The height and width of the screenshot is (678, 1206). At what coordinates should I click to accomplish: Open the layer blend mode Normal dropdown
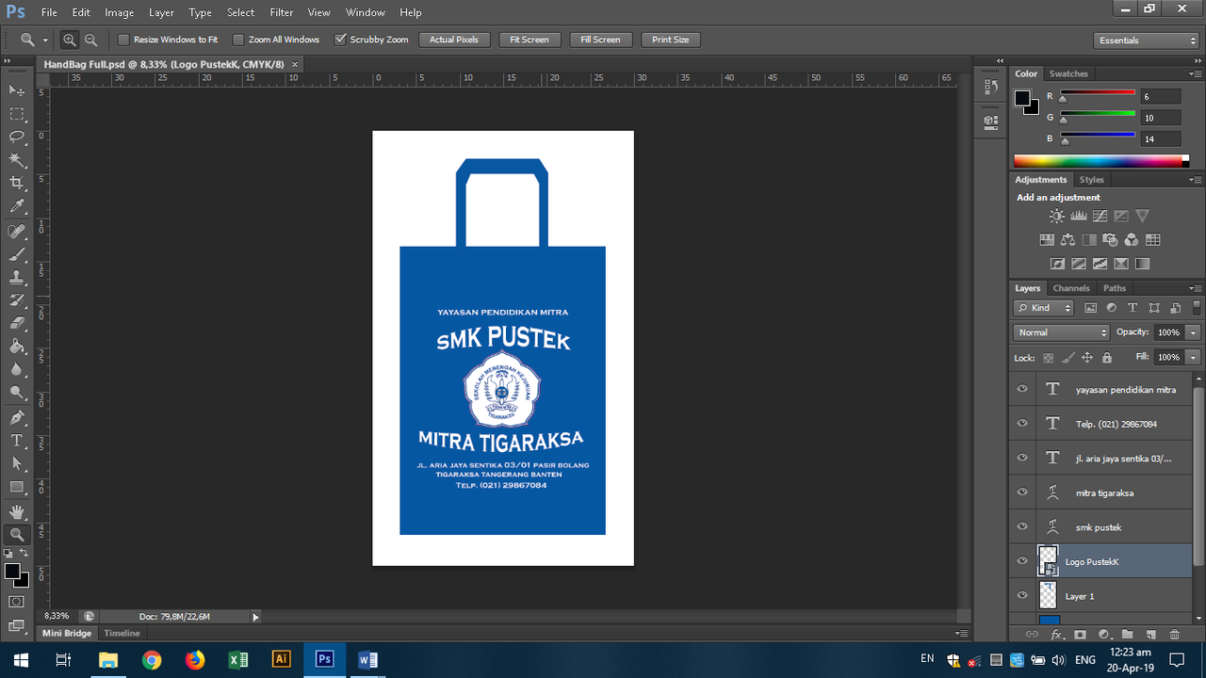[1062, 332]
